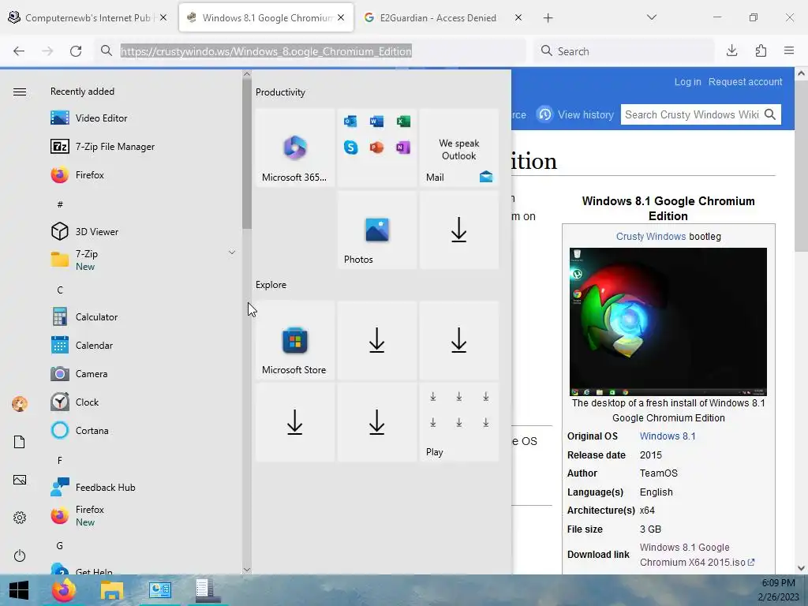
Task: Jump to the F letter group header
Action: (60, 460)
